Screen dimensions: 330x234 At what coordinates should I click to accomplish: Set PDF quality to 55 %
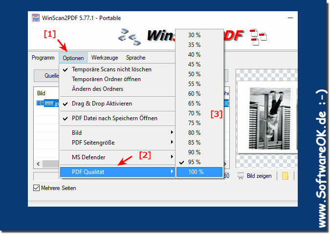tap(199, 84)
